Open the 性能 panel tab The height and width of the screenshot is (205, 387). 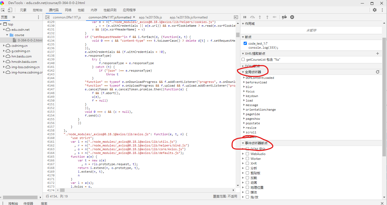coord(81,10)
